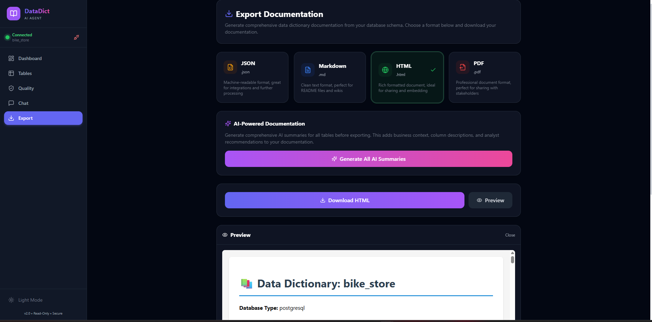This screenshot has height=322, width=652.
Task: Click 'v2.0 • Read-Only • Secure' footer text
Action: pyautogui.click(x=43, y=314)
